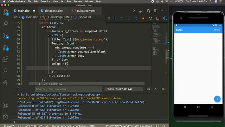Click Step Into in debug toolbar
This screenshot has width=225, height=127.
coord(129,18)
